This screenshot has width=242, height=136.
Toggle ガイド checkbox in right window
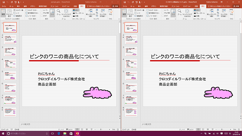click(x=163, y=16)
